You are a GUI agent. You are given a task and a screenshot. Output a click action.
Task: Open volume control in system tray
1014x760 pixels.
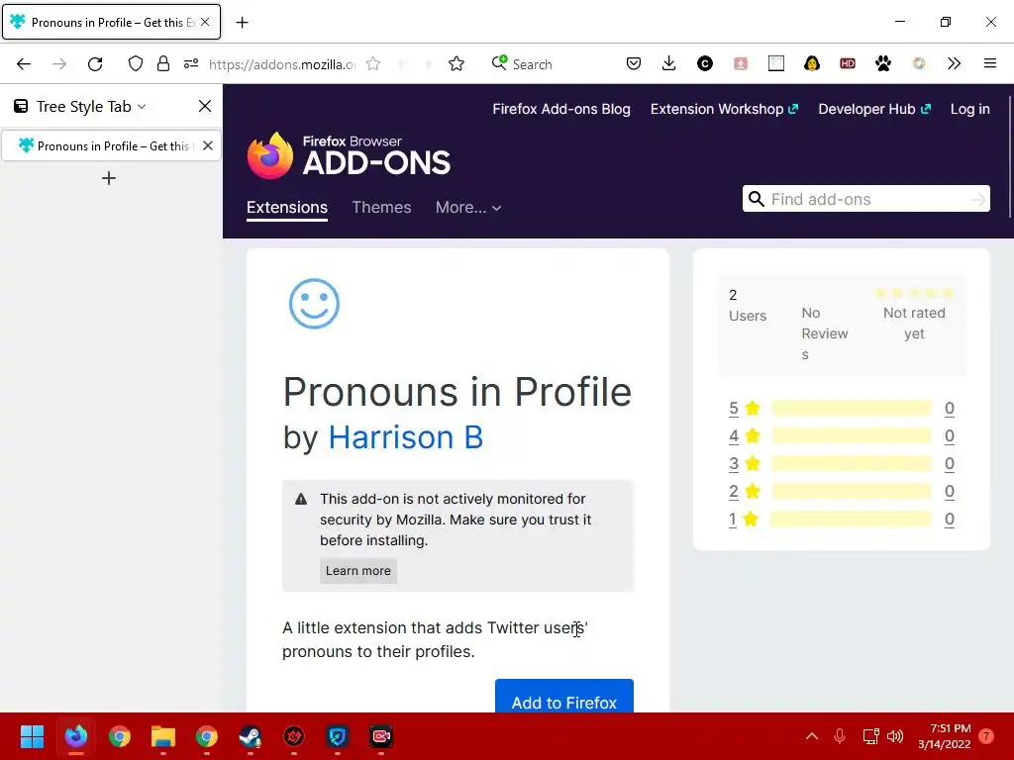click(895, 736)
